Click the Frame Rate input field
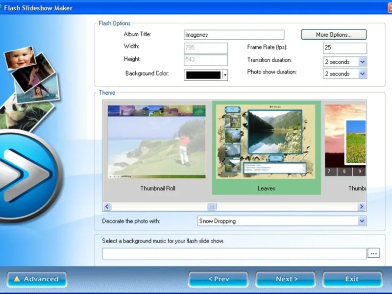Viewport: 392px width, 294px height. click(x=345, y=48)
